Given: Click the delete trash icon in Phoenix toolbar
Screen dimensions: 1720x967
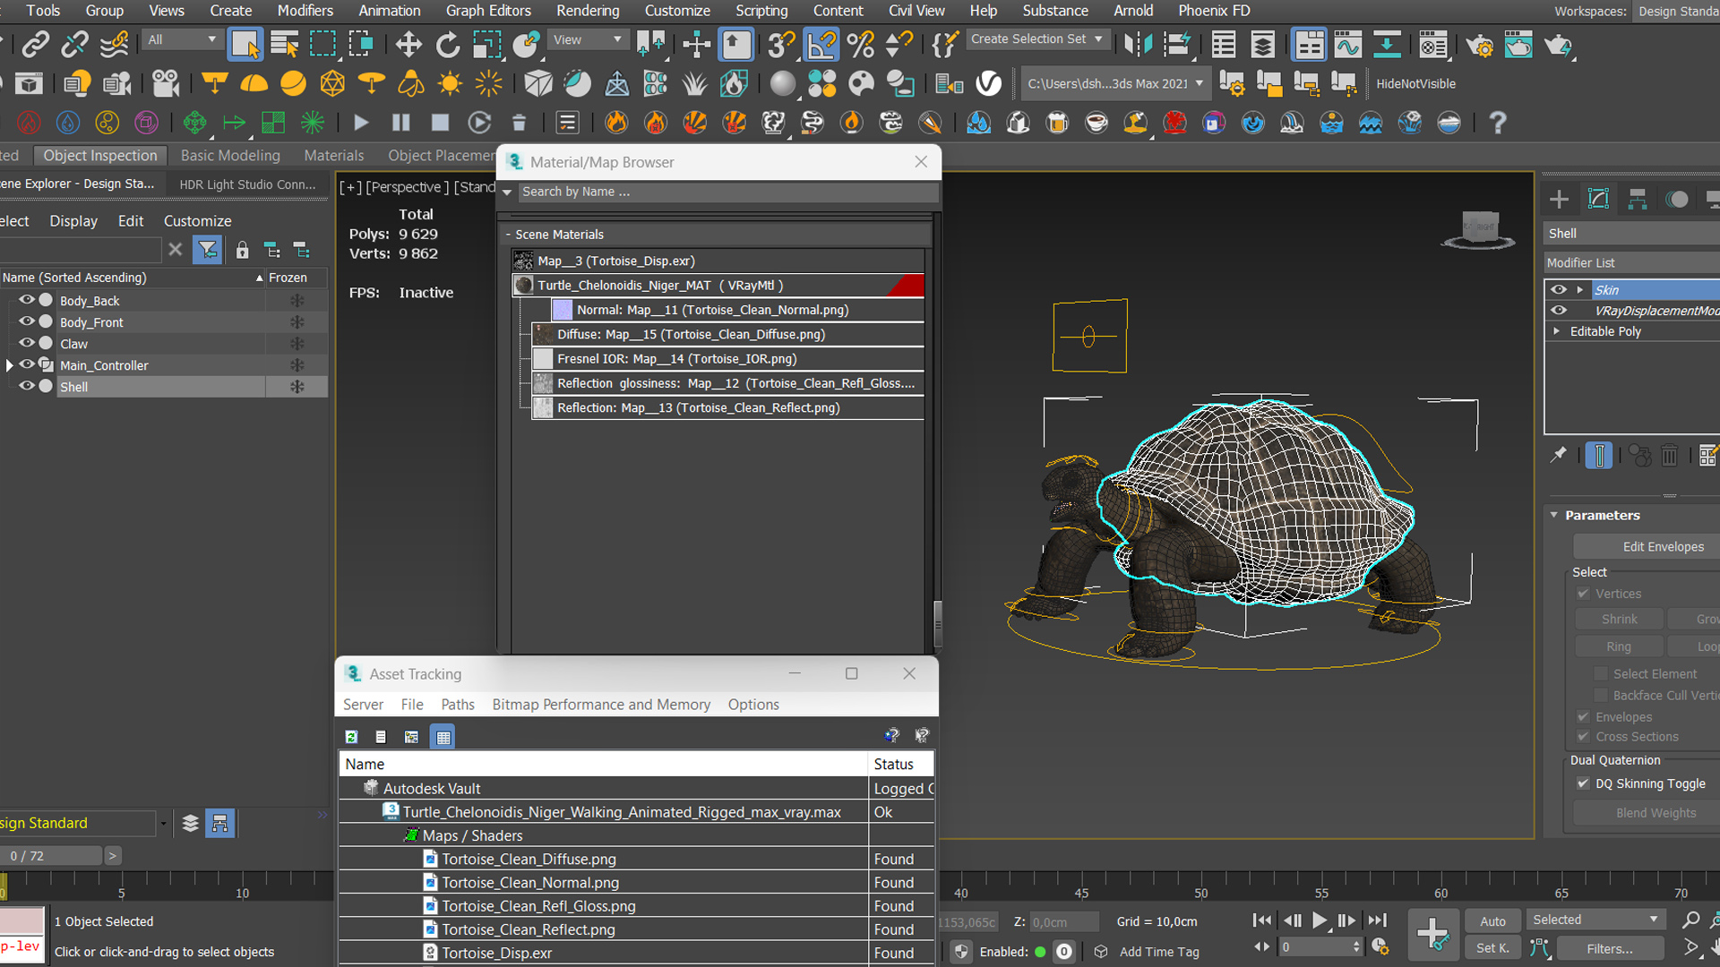Looking at the screenshot, I should point(519,123).
